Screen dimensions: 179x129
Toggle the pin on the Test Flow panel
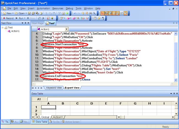pyautogui.click(x=25, y=23)
